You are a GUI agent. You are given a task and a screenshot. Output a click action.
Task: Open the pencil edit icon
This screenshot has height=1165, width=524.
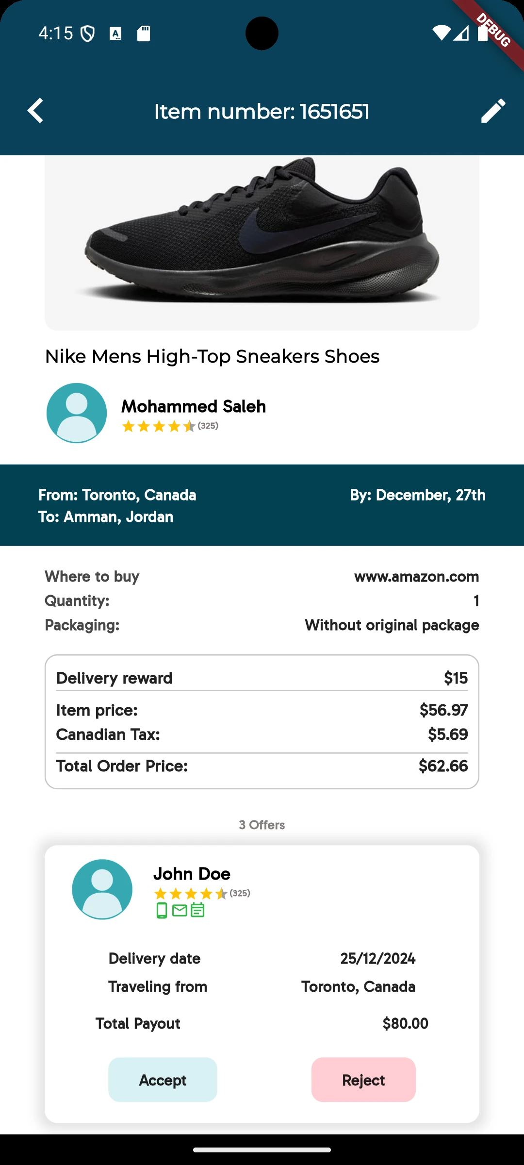pyautogui.click(x=493, y=111)
